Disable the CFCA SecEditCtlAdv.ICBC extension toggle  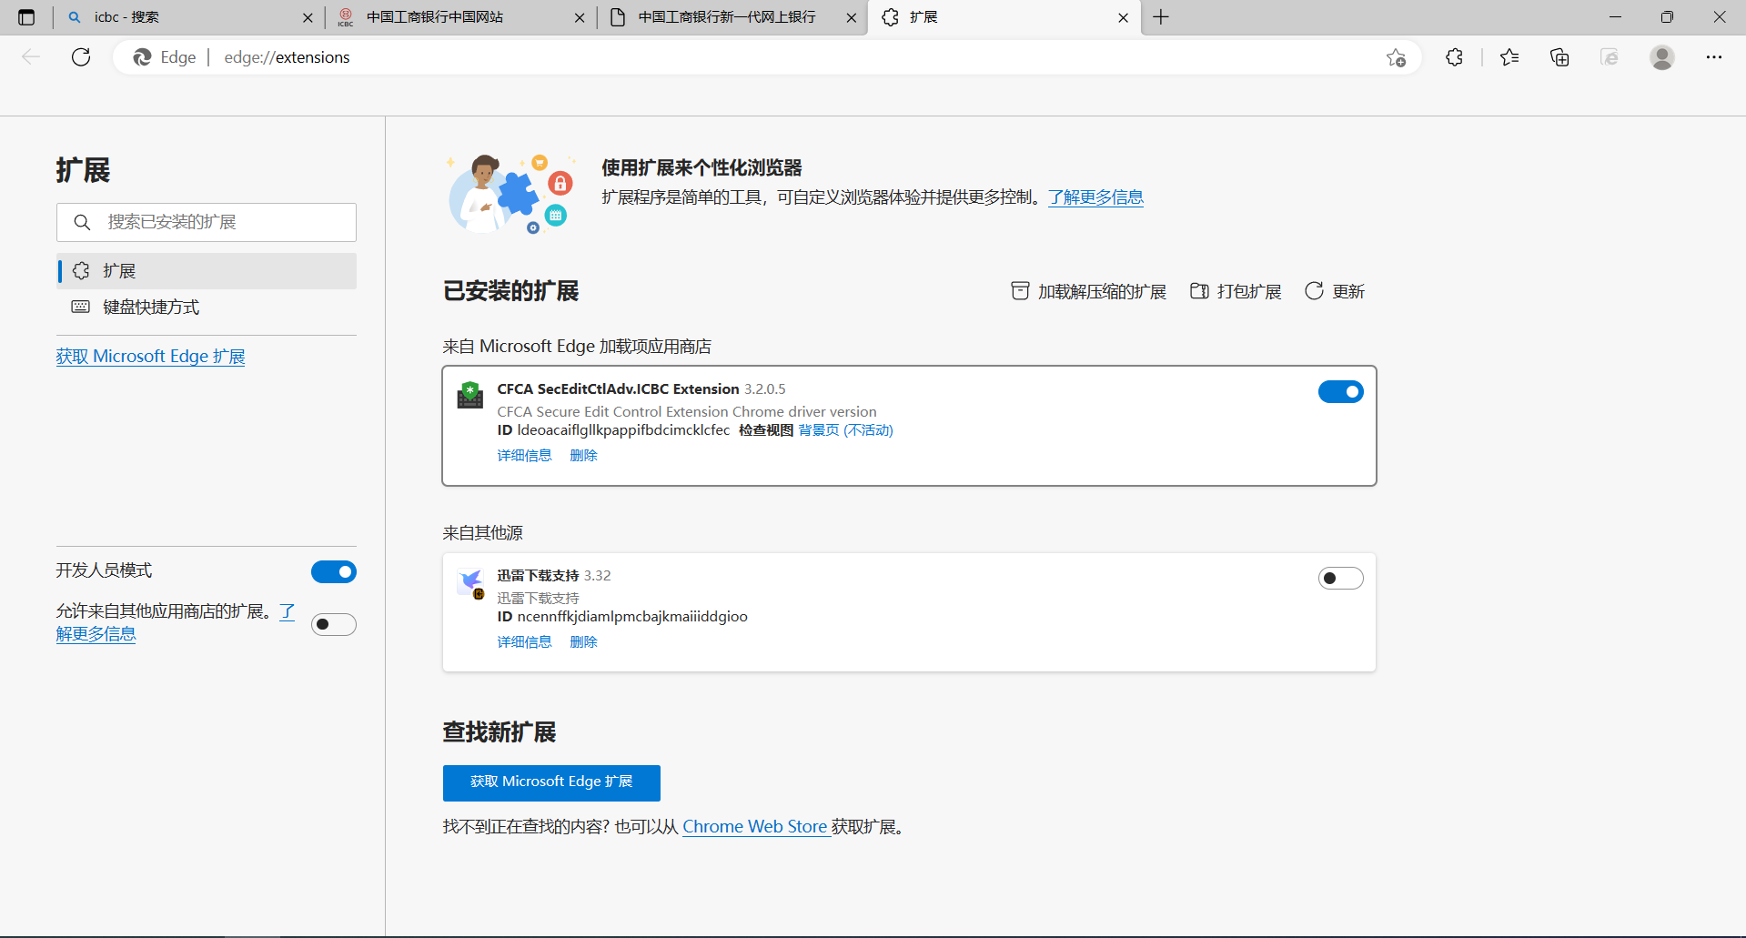point(1340,392)
